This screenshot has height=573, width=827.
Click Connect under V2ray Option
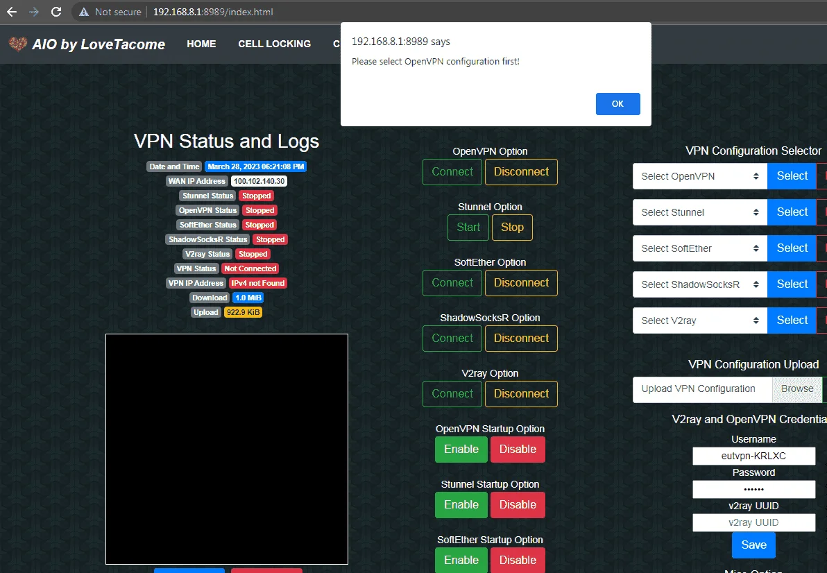click(x=452, y=394)
